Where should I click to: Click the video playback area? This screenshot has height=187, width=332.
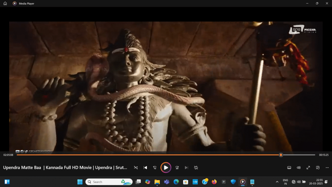(166, 86)
